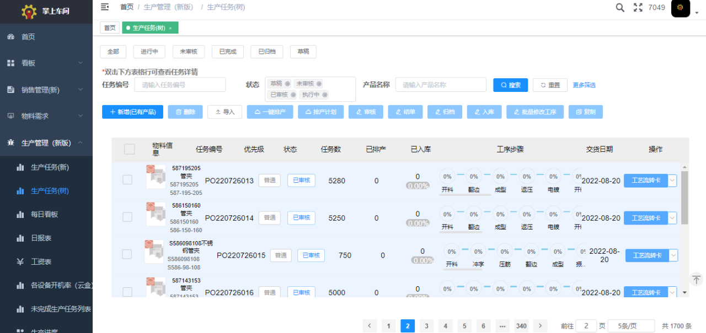Select the checkbox for task PO220726013
The height and width of the screenshot is (333, 706).
click(x=127, y=180)
